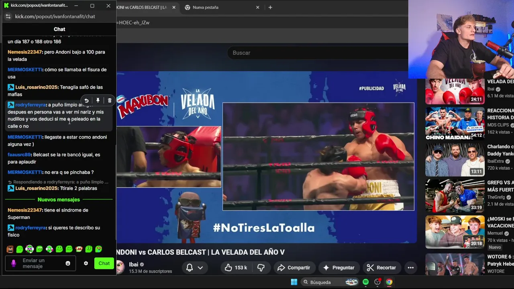Close the Nueva pestaña tab

pos(258,7)
